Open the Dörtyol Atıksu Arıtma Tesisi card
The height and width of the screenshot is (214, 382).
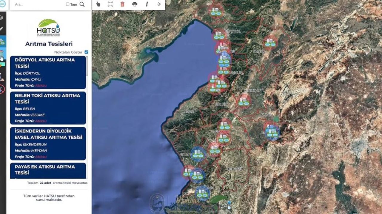(x=48, y=72)
